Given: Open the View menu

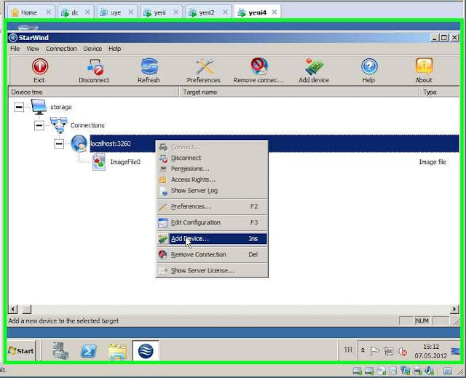Looking at the screenshot, I should tap(33, 49).
